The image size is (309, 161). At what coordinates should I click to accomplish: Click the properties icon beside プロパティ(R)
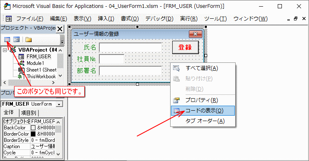click(176, 100)
